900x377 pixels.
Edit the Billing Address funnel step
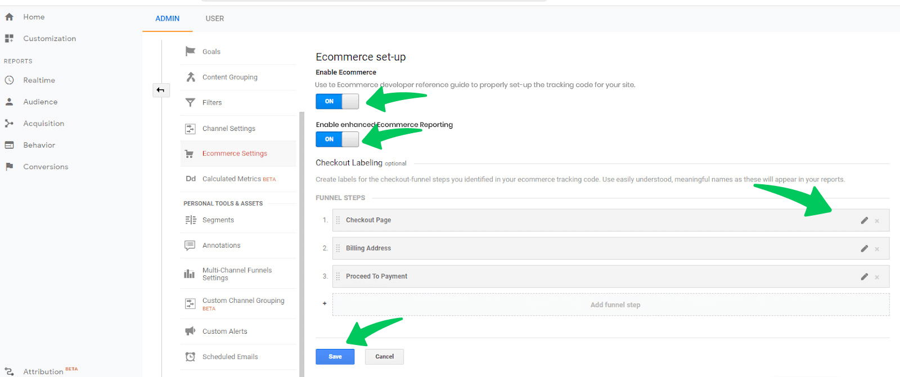(x=865, y=248)
